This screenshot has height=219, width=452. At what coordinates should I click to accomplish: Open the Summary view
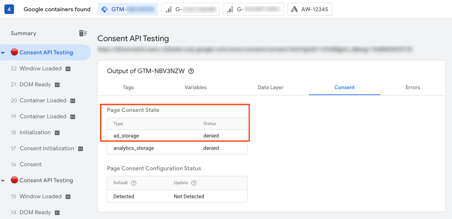(24, 33)
